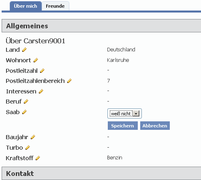This screenshot has width=201, height=180.
Task: Click the dropdown arrow of Saab selector
Action: coord(136,114)
